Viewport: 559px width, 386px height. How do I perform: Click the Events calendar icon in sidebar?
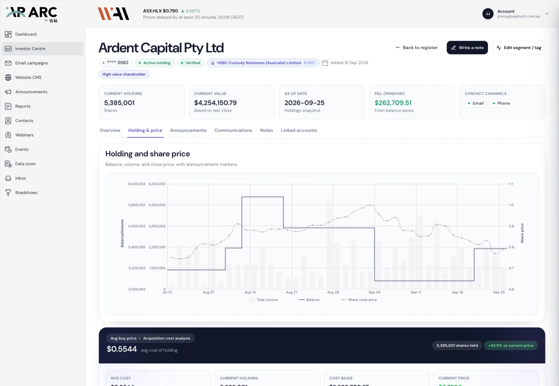coord(8,149)
